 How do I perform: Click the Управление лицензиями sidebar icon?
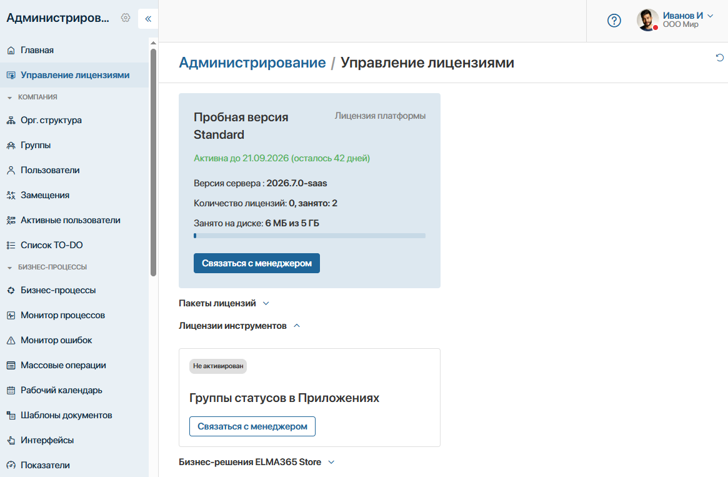click(11, 75)
